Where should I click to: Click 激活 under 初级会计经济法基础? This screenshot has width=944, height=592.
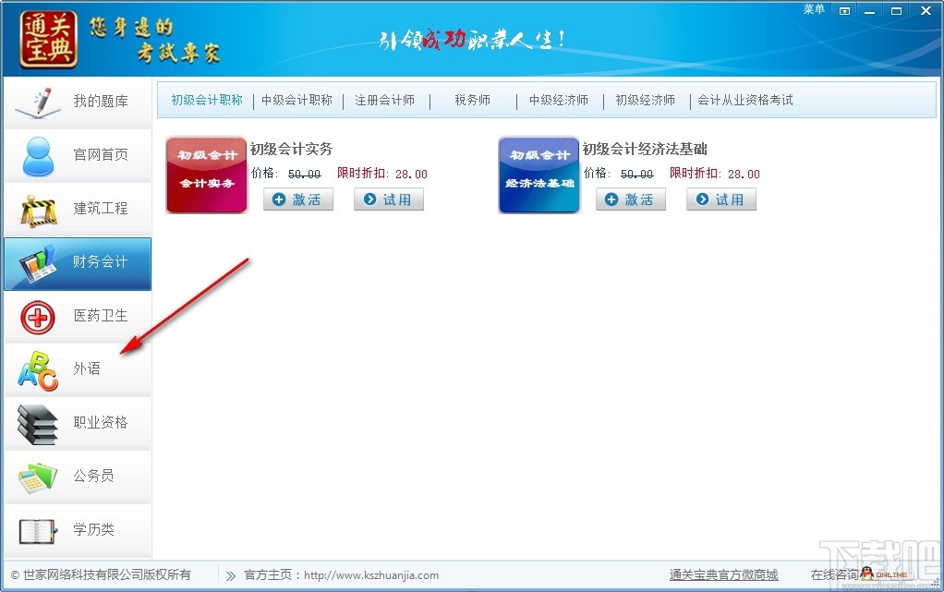coord(630,198)
